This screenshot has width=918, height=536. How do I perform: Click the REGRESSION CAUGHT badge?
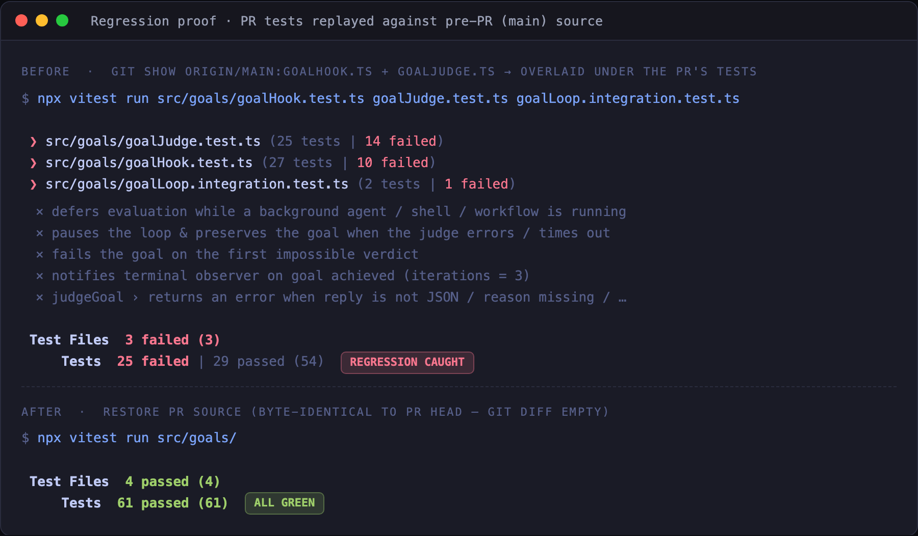coord(407,362)
